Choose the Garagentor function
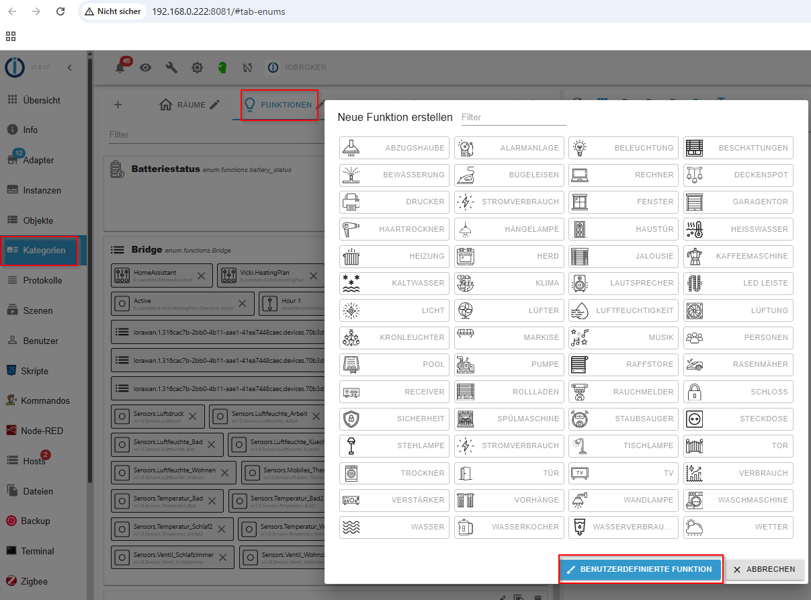Viewport: 811px width, 600px height. coord(738,202)
